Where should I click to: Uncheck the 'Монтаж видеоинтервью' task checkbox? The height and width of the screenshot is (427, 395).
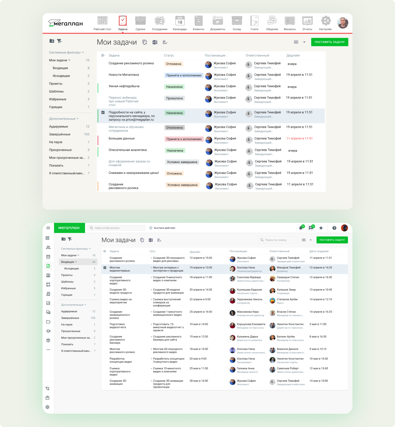pos(105,268)
